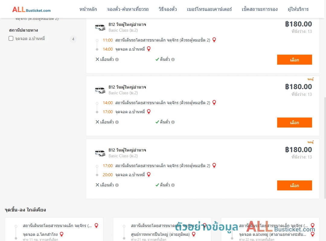Click van icon of the 11:00 trip

(x=100, y=27)
